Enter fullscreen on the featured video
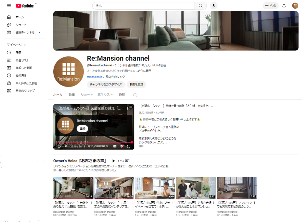 pyautogui.click(x=129, y=146)
